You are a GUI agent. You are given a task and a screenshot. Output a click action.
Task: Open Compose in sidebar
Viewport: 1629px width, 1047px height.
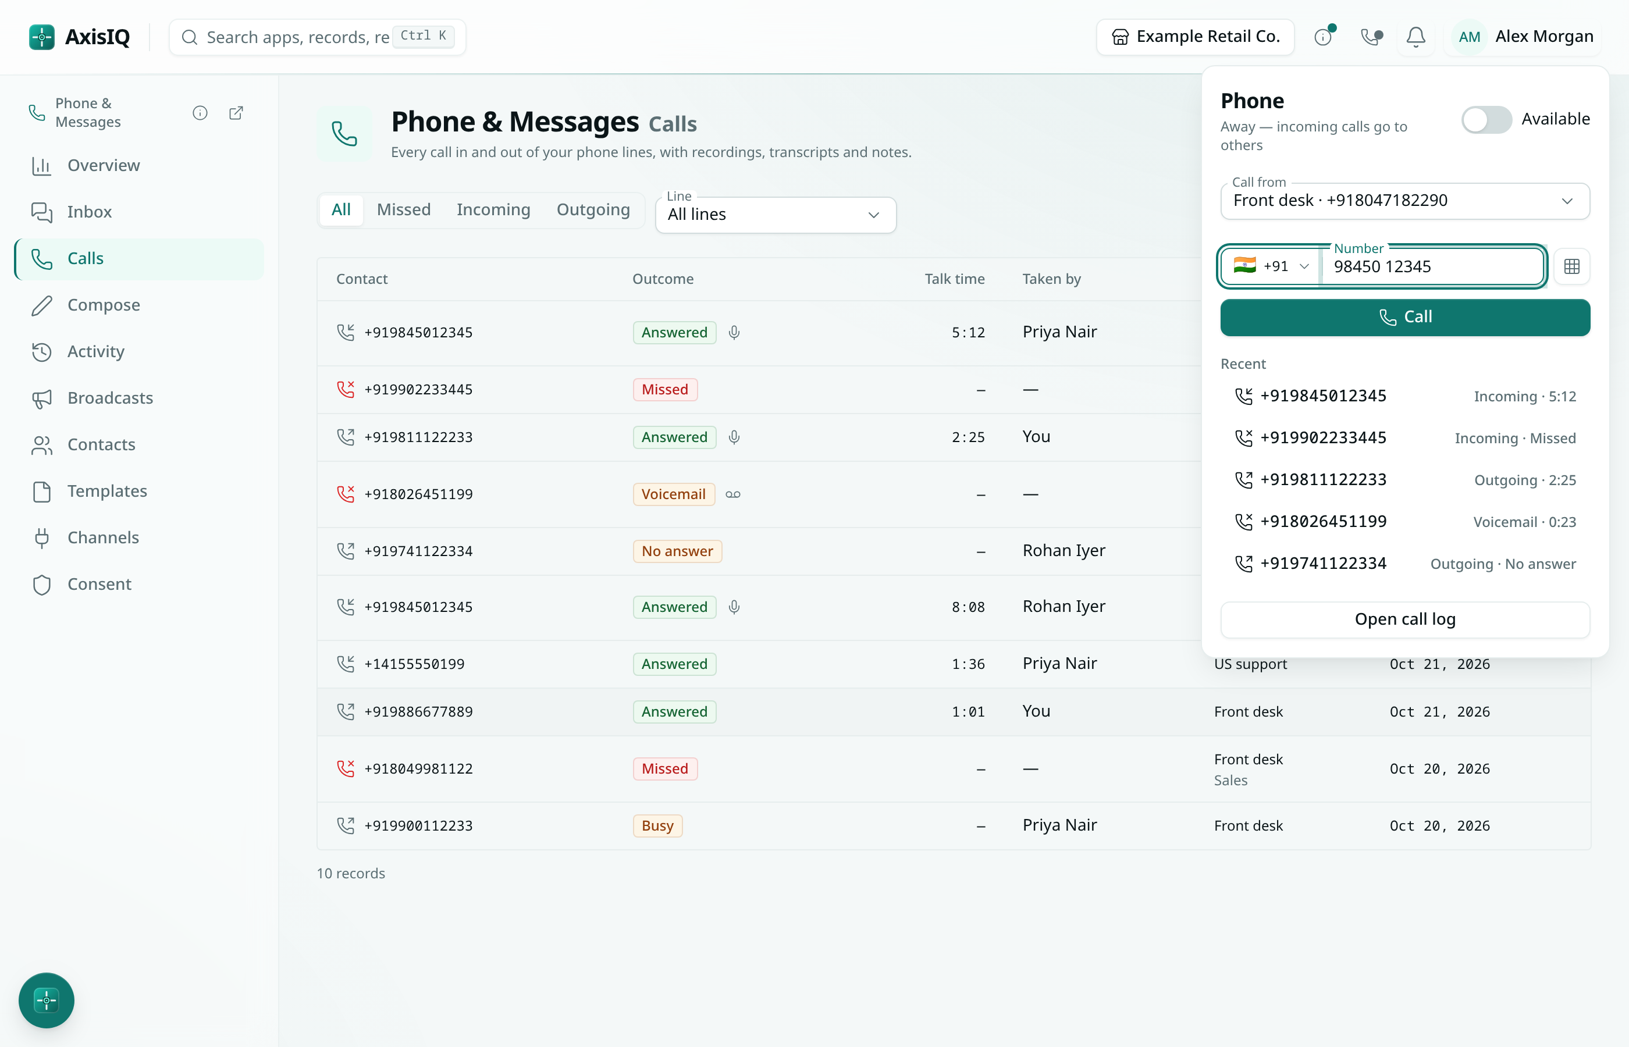tap(138, 305)
